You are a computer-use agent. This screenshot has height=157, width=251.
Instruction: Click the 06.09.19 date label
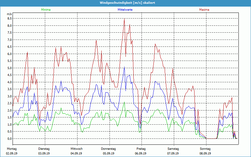(141, 154)
